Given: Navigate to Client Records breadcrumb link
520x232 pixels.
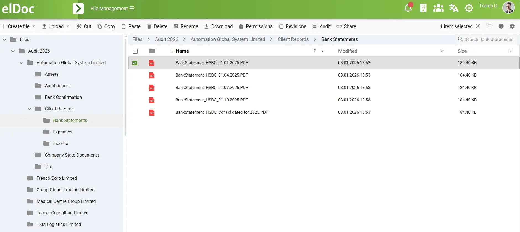Looking at the screenshot, I should point(293,39).
